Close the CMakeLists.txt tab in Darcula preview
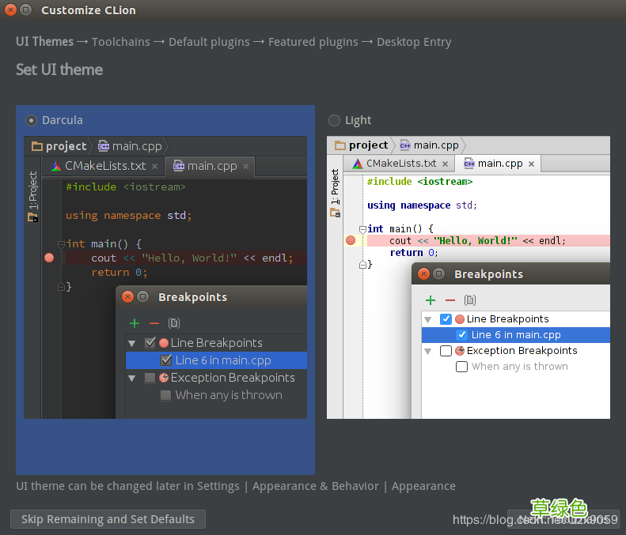 click(154, 167)
